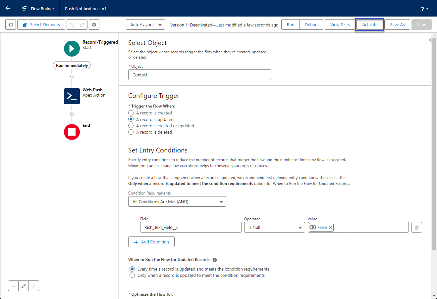437x299 pixels.
Task: Click the Web Push Apex Action icon
Action: coord(72,96)
